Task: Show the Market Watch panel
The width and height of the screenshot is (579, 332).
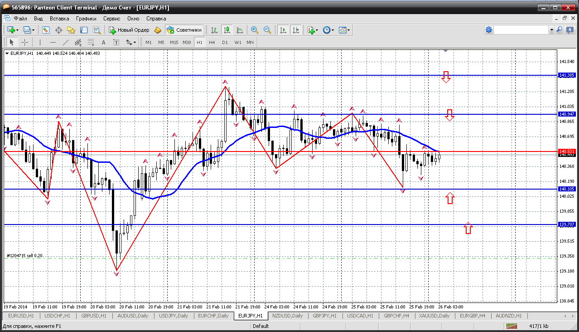Action: (x=46, y=30)
